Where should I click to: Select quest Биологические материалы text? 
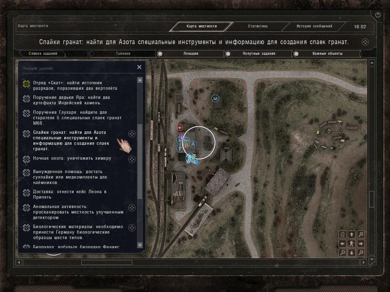(x=78, y=232)
